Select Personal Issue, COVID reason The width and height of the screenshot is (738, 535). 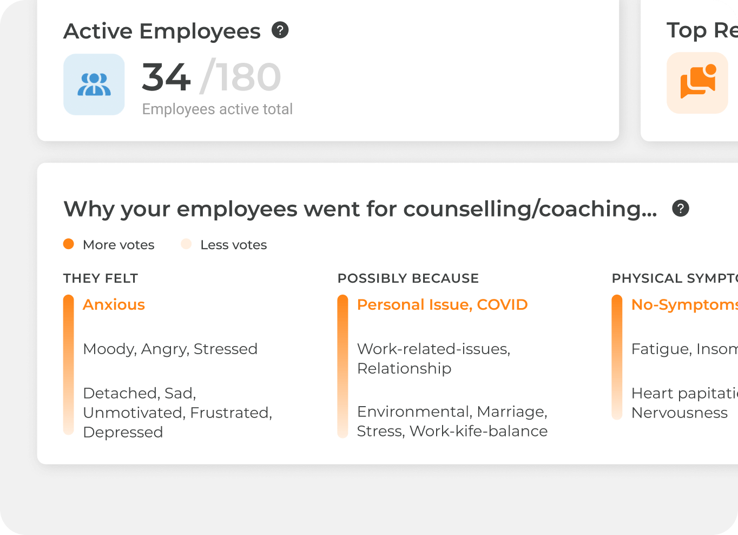442,305
